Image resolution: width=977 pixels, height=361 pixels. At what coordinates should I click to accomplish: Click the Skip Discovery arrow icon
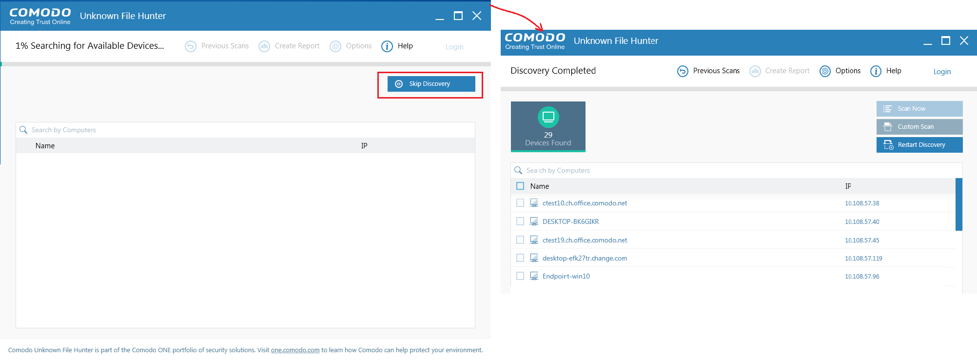(x=399, y=84)
